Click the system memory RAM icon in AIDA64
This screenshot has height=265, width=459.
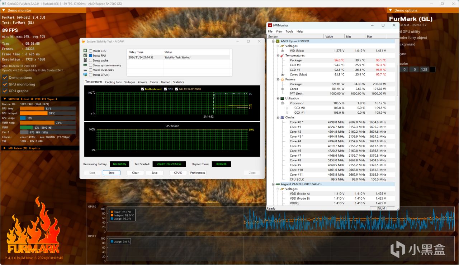click(x=85, y=65)
